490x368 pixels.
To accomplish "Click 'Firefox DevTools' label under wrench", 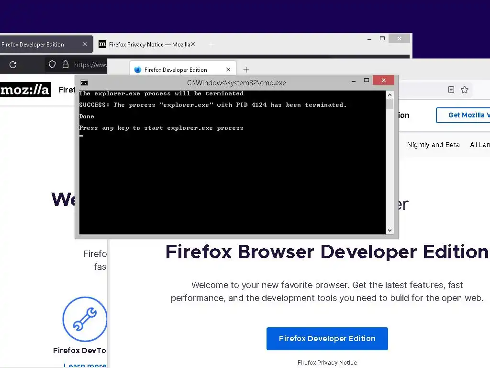I will (80, 350).
